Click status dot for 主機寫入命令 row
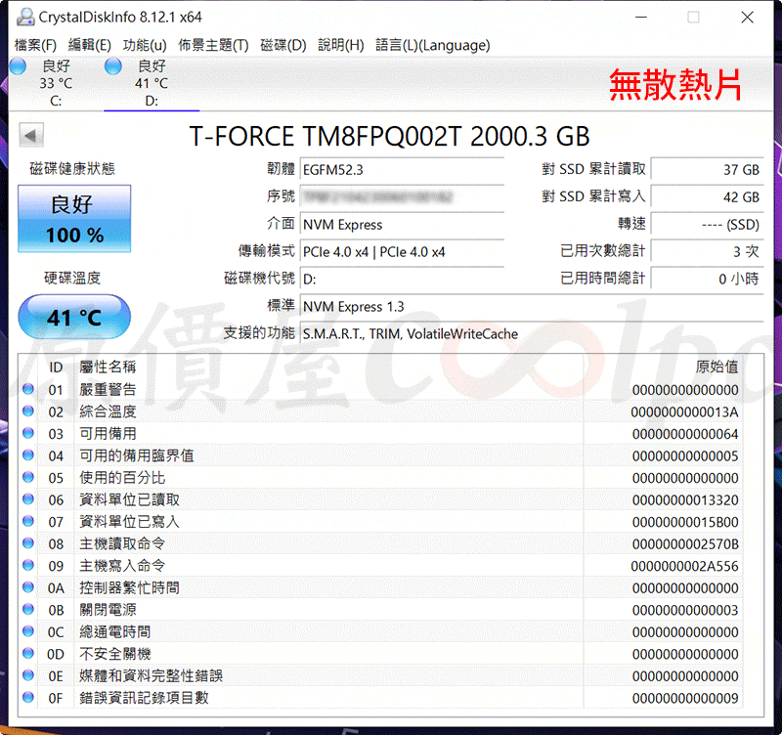 coord(28,565)
